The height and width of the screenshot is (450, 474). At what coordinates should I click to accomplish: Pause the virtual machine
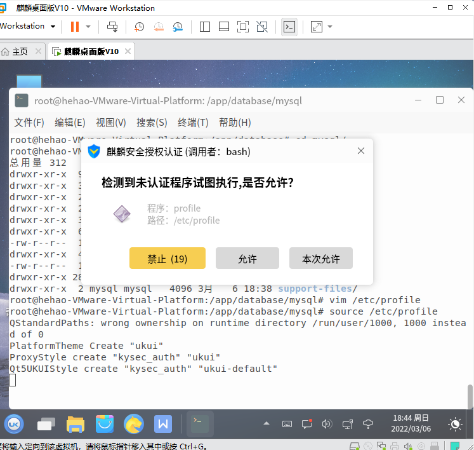(75, 27)
